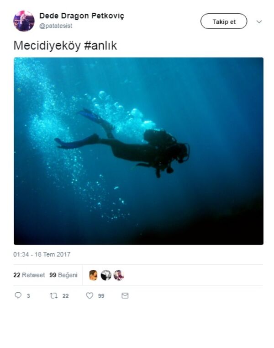Click third liker avatar
The image size is (274, 348).
[119, 275]
